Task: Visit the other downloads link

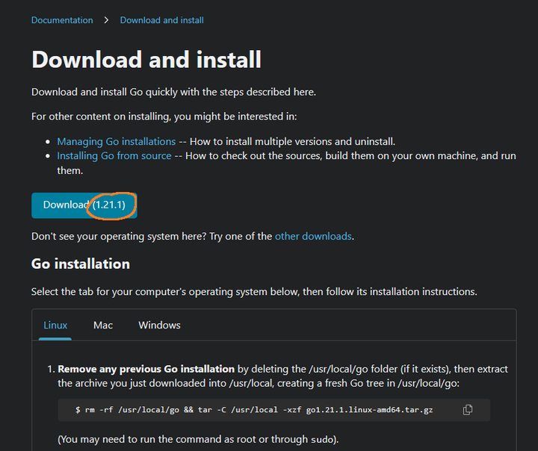Action: tap(313, 236)
